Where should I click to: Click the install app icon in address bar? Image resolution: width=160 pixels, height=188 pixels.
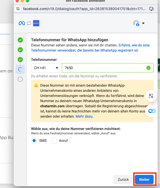click(x=152, y=9)
